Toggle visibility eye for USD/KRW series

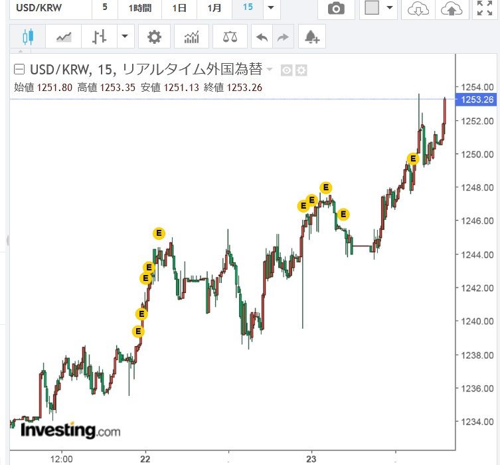(287, 70)
